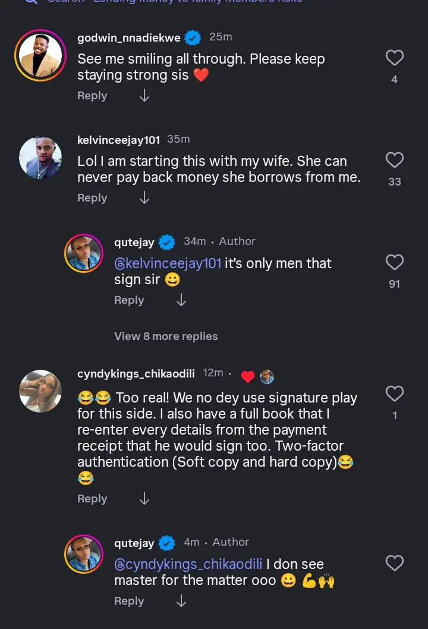Open godwin_nnadiekwe's profile picture
The width and height of the screenshot is (428, 629).
point(40,55)
